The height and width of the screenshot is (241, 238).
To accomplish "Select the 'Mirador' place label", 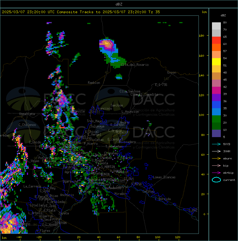I will [121, 194].
